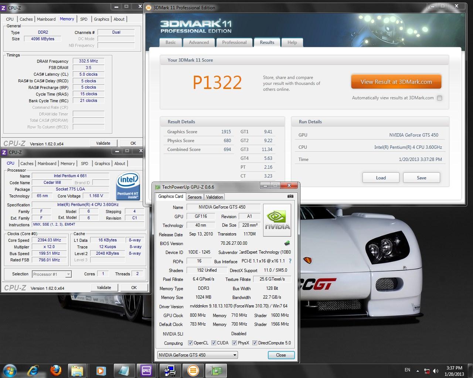
Task: Switch to the Validation tab in GPU-Z
Action: (214, 197)
